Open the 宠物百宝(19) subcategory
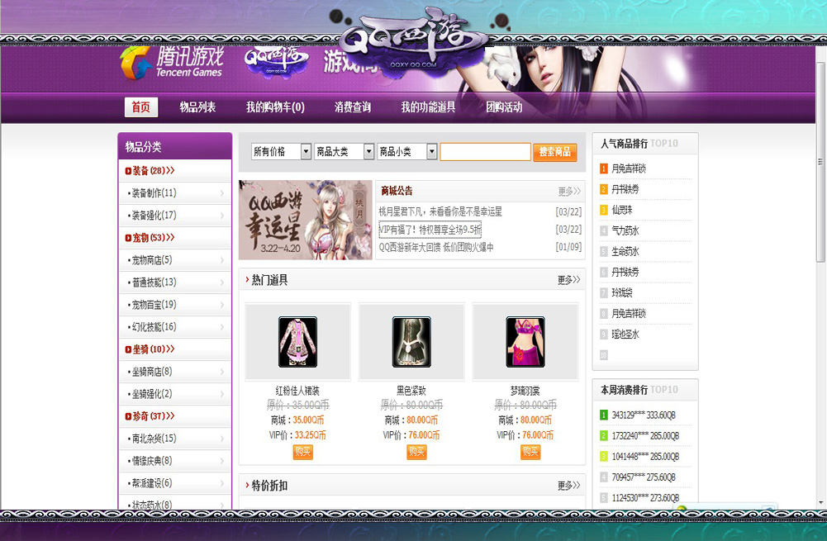Screen dimensions: 827x541 click(154, 305)
